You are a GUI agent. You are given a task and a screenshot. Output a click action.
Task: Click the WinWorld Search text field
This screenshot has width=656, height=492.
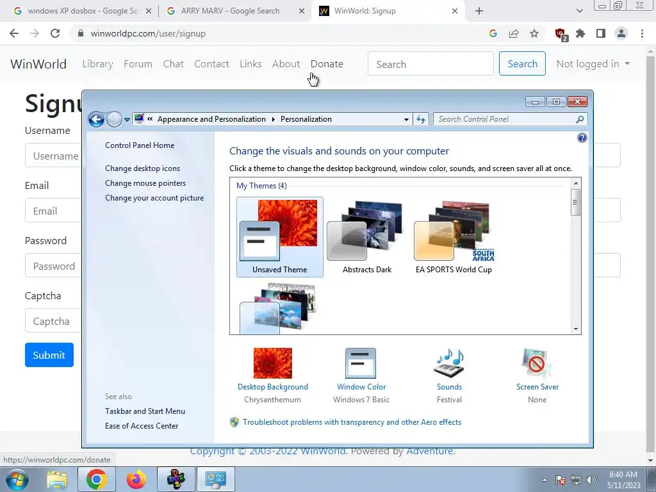[x=430, y=63]
